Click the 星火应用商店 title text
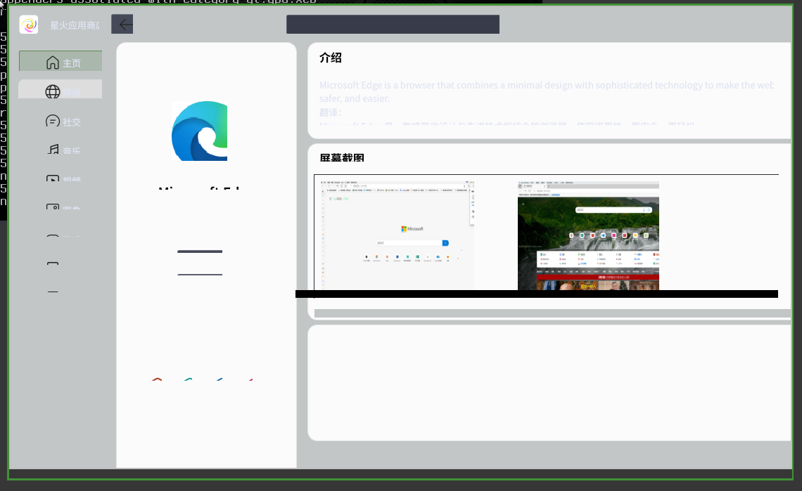Image resolution: width=802 pixels, height=491 pixels. [x=75, y=25]
